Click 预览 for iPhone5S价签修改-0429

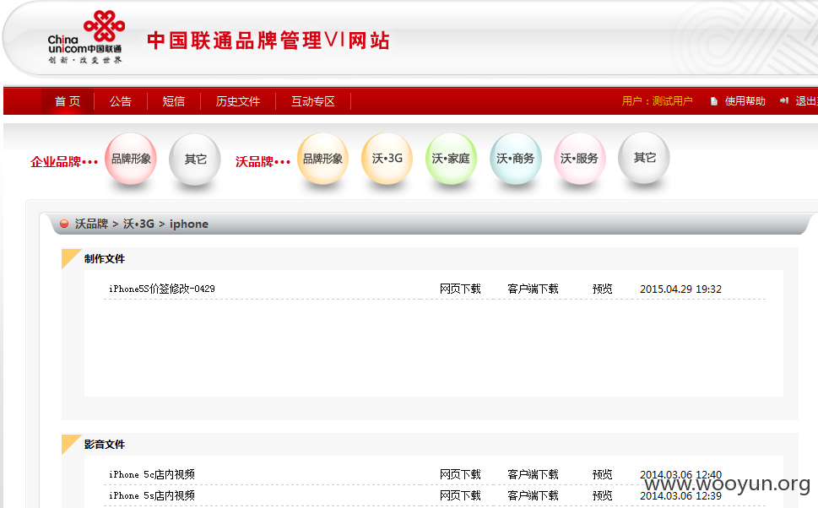click(602, 289)
